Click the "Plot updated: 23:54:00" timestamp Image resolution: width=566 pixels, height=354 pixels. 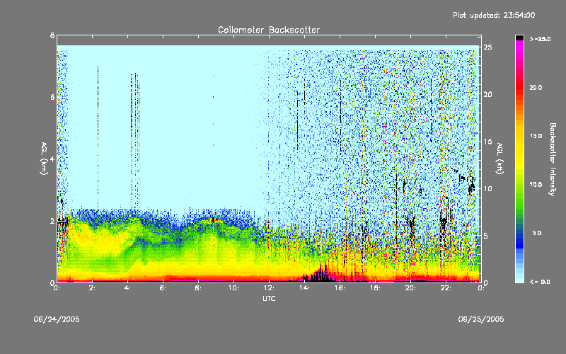pyautogui.click(x=494, y=15)
